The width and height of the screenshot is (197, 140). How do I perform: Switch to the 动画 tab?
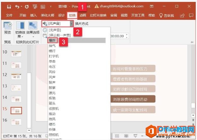pyautogui.click(x=83, y=15)
